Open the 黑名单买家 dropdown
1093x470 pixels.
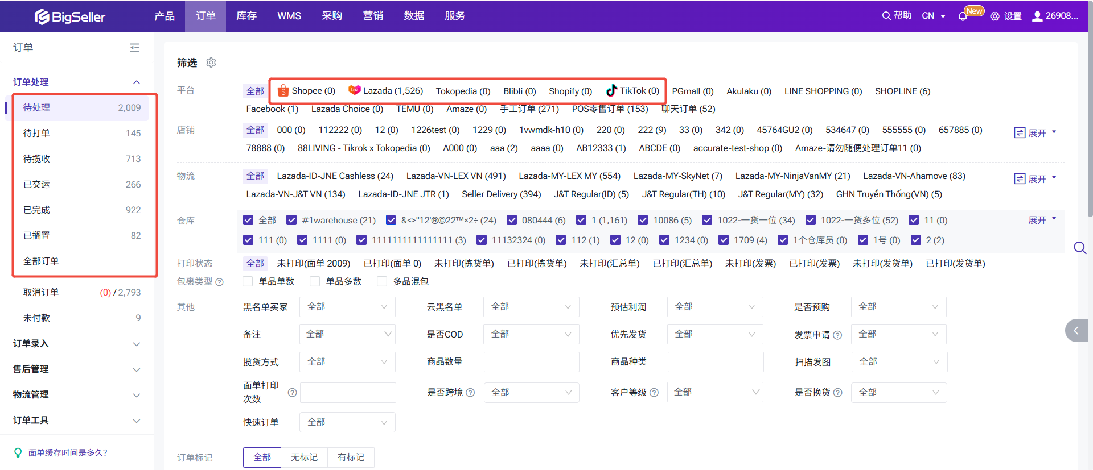(x=347, y=307)
